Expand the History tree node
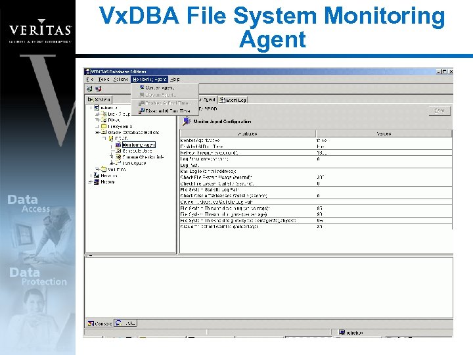The image size is (473, 355). pos(90,181)
